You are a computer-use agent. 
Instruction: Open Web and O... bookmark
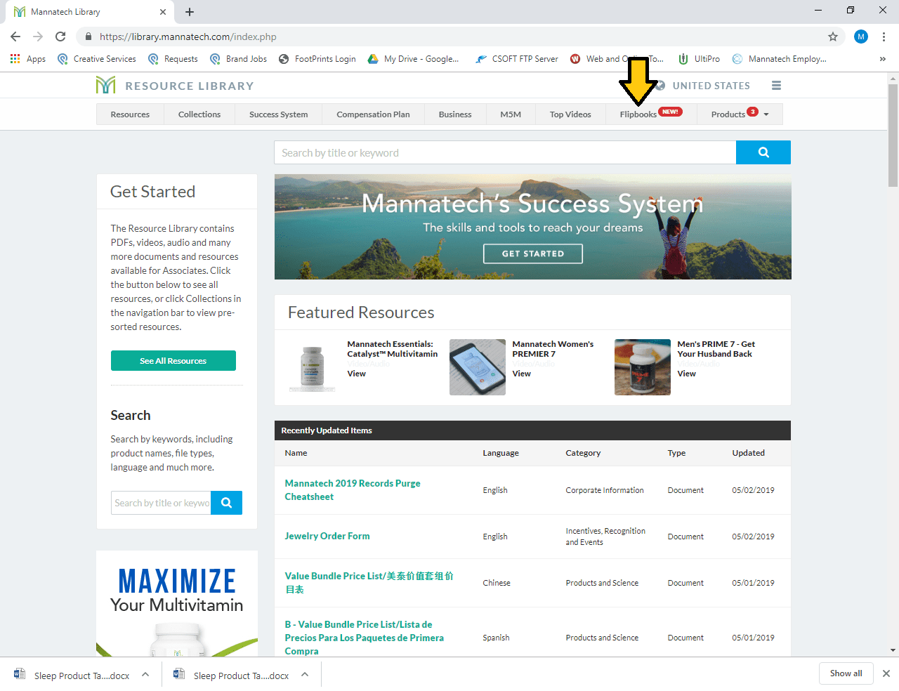click(617, 59)
